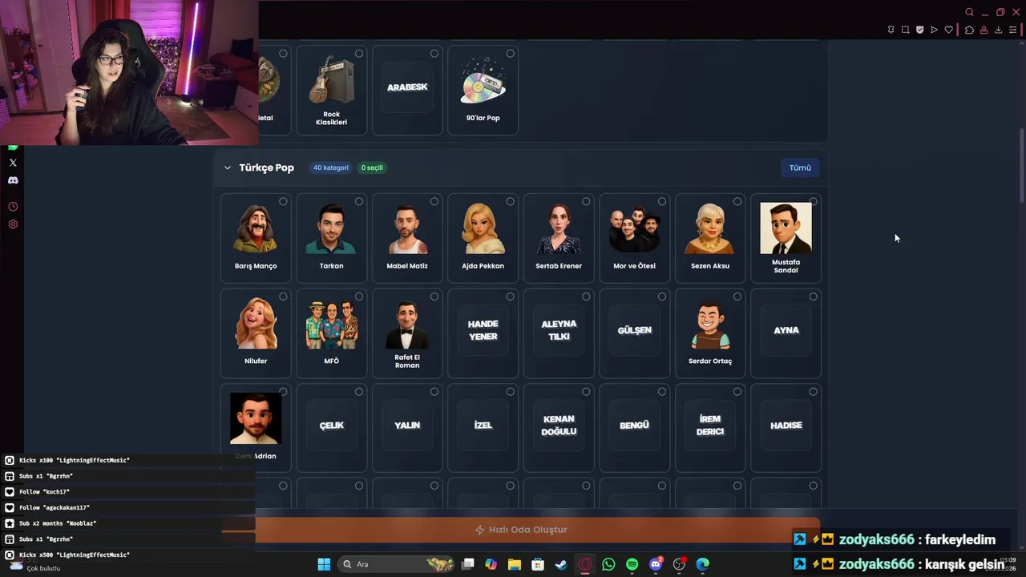
Task: Select the Mor ve Ötesi category card
Action: click(x=634, y=238)
